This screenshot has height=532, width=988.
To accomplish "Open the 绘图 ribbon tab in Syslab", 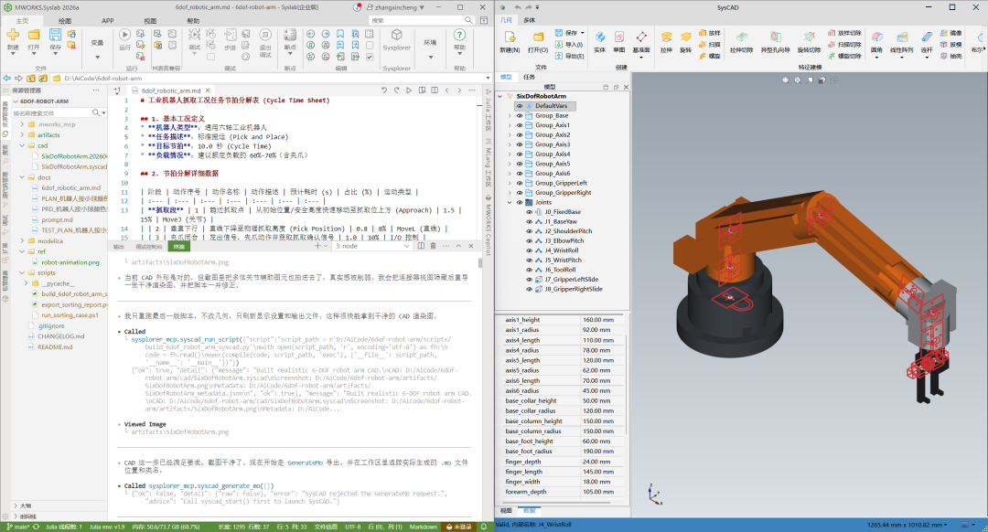I will (x=64, y=21).
